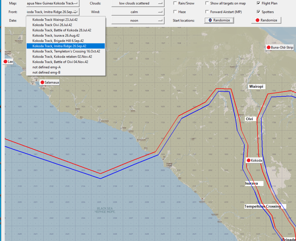
Task: Toggle the Haze checkbox
Action: (175, 12)
